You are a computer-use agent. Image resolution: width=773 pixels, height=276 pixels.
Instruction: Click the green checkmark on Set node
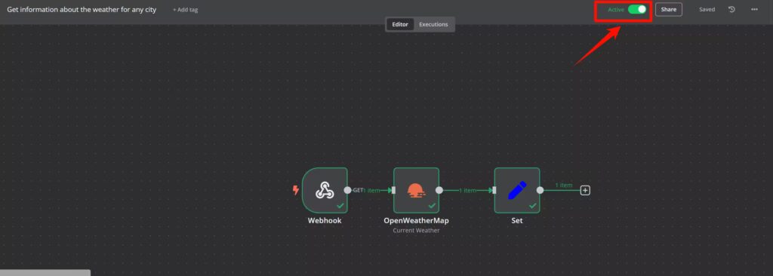click(x=532, y=206)
